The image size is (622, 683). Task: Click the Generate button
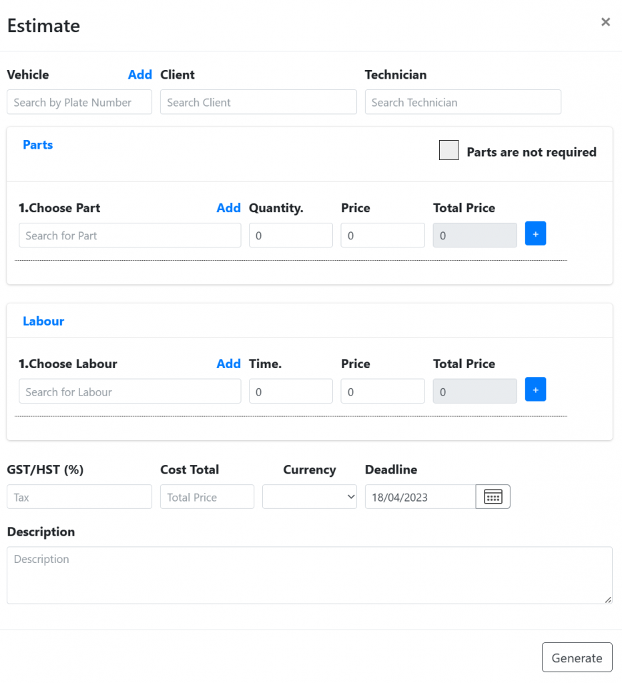click(x=577, y=657)
